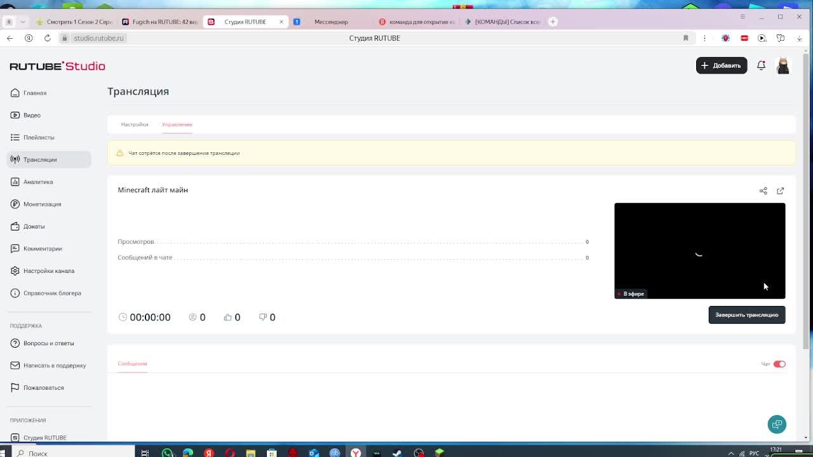Open a new browser tab
The height and width of the screenshot is (457, 813).
553,22
